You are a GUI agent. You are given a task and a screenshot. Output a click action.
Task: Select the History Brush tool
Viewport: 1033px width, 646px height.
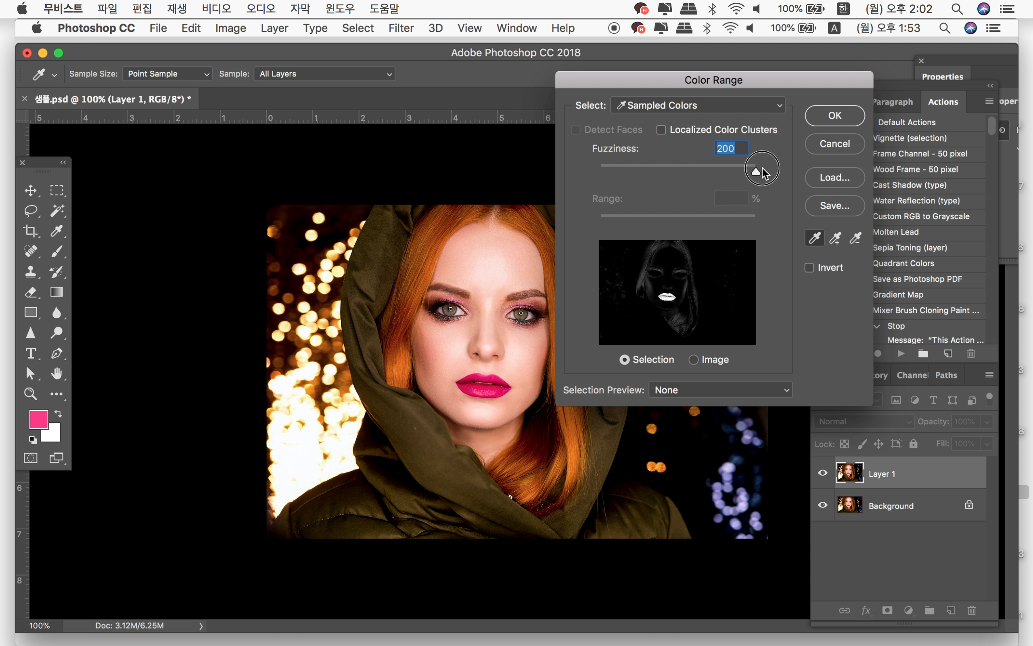point(57,272)
